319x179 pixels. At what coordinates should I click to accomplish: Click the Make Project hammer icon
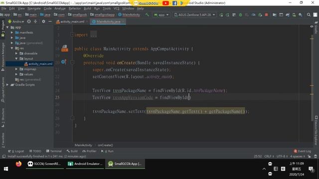tap(147, 14)
